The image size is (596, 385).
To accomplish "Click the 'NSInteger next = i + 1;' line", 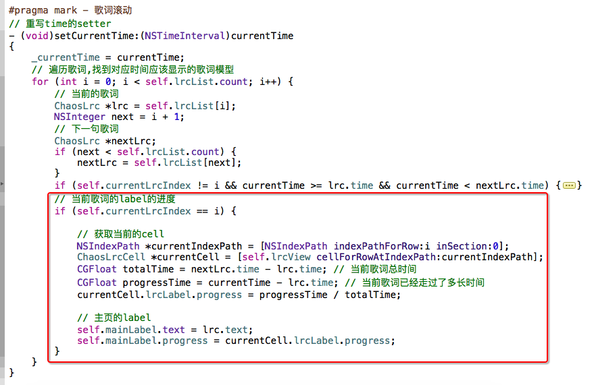I will tap(119, 117).
